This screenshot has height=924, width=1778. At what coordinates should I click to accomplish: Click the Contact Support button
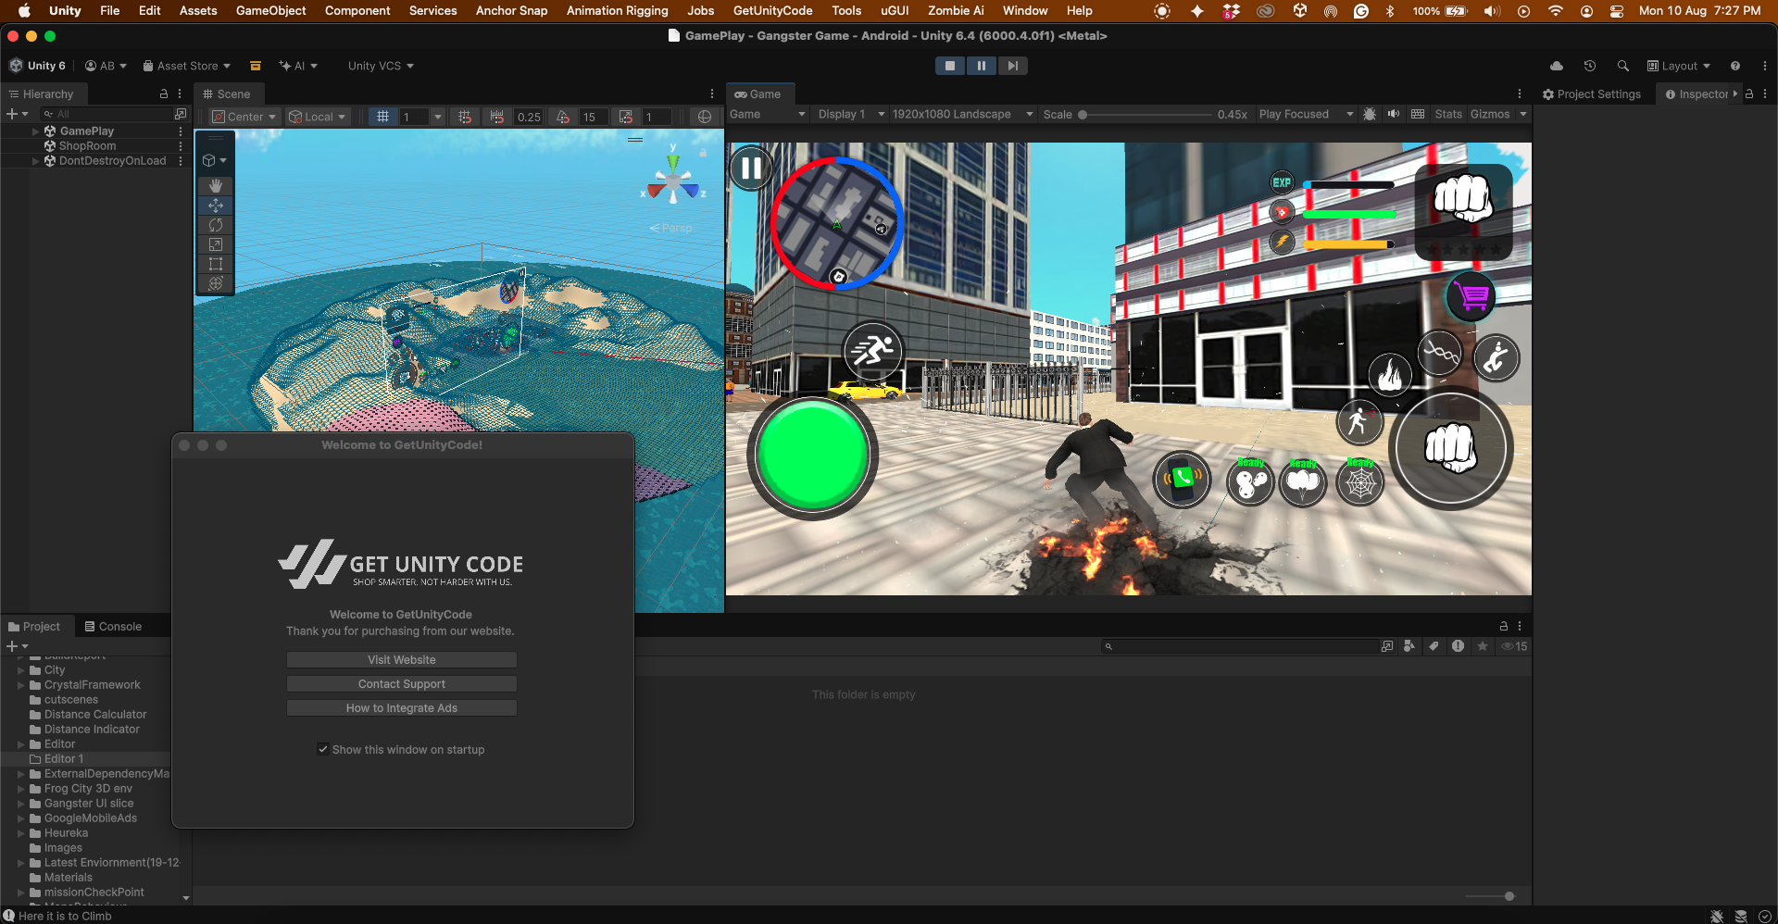pos(402,684)
